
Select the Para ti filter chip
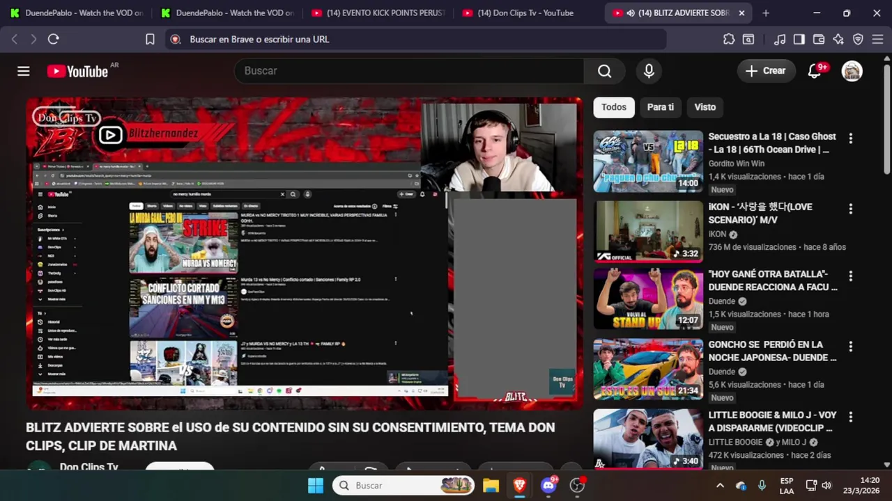661,107
